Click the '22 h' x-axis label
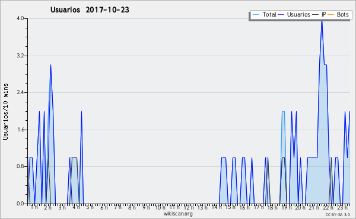Viewport: 356px width, 219px height. click(x=328, y=207)
